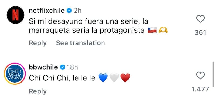The width and height of the screenshot is (216, 99).
Task: View the 361 likes count
Action: (200, 32)
